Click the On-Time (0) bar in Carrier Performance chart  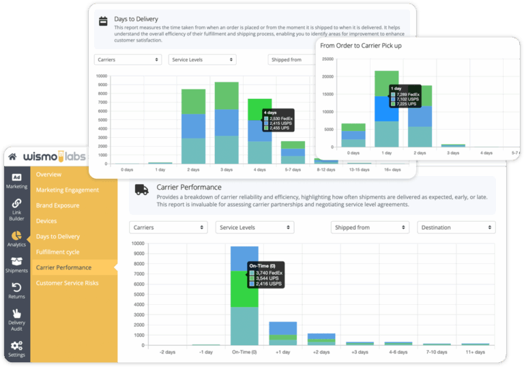(244, 296)
